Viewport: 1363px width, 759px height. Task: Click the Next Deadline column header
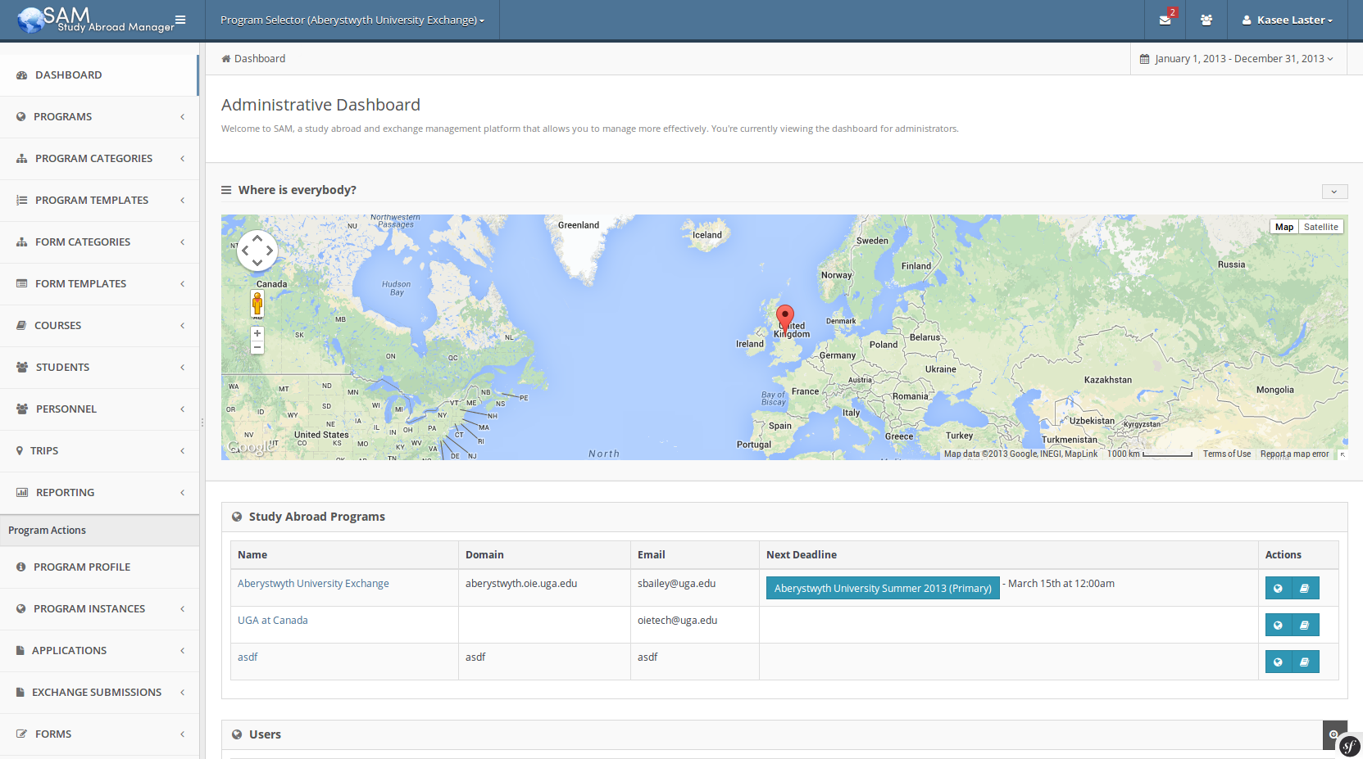[x=1008, y=555]
